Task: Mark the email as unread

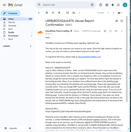Action: (67, 13)
